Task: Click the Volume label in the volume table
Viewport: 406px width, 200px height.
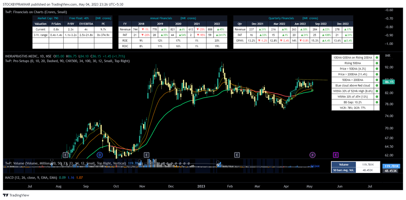Action: tap(343, 165)
